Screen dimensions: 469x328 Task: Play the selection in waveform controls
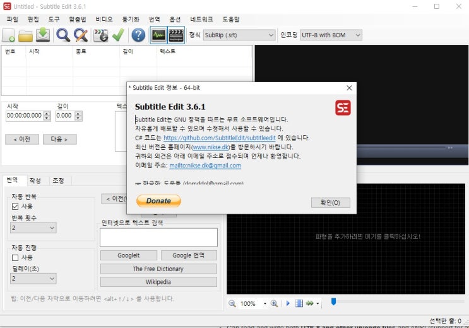288,303
